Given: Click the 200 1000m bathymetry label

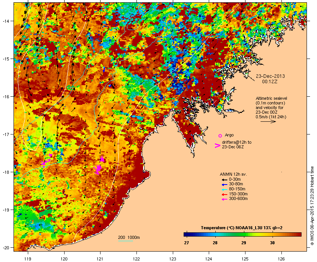Looking at the screenshot, I should click(129, 237).
